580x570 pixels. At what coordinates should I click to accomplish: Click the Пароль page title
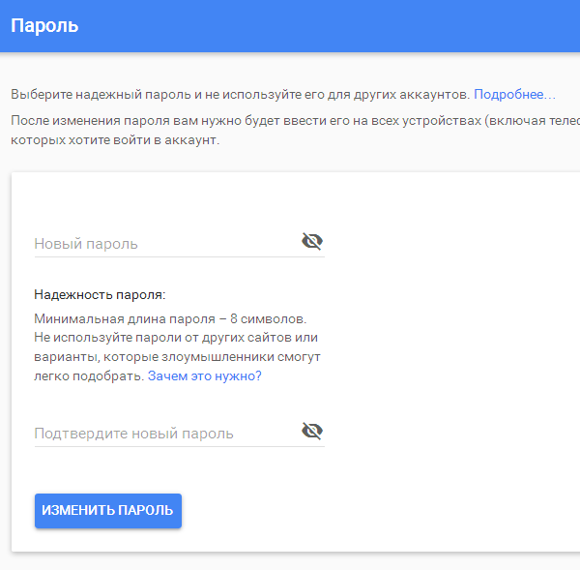(44, 26)
